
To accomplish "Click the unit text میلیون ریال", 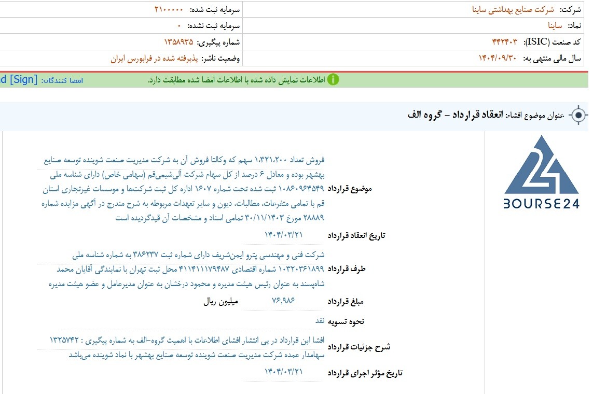I will (221, 301).
